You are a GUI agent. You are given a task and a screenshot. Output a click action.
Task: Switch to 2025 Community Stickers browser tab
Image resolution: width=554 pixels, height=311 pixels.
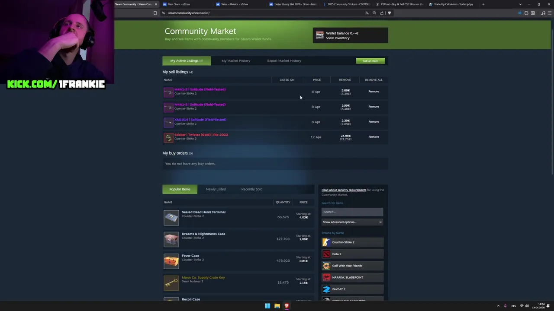[346, 4]
